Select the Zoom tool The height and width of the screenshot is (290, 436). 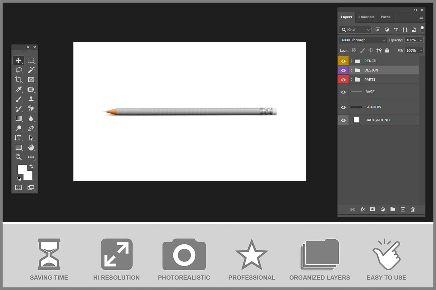click(18, 157)
